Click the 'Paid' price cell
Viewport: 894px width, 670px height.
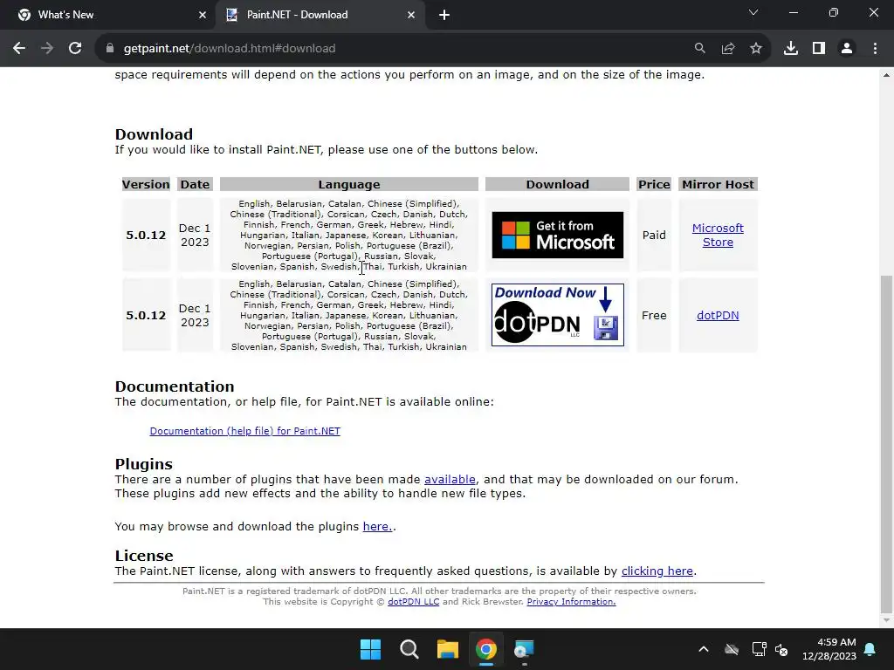[654, 236]
